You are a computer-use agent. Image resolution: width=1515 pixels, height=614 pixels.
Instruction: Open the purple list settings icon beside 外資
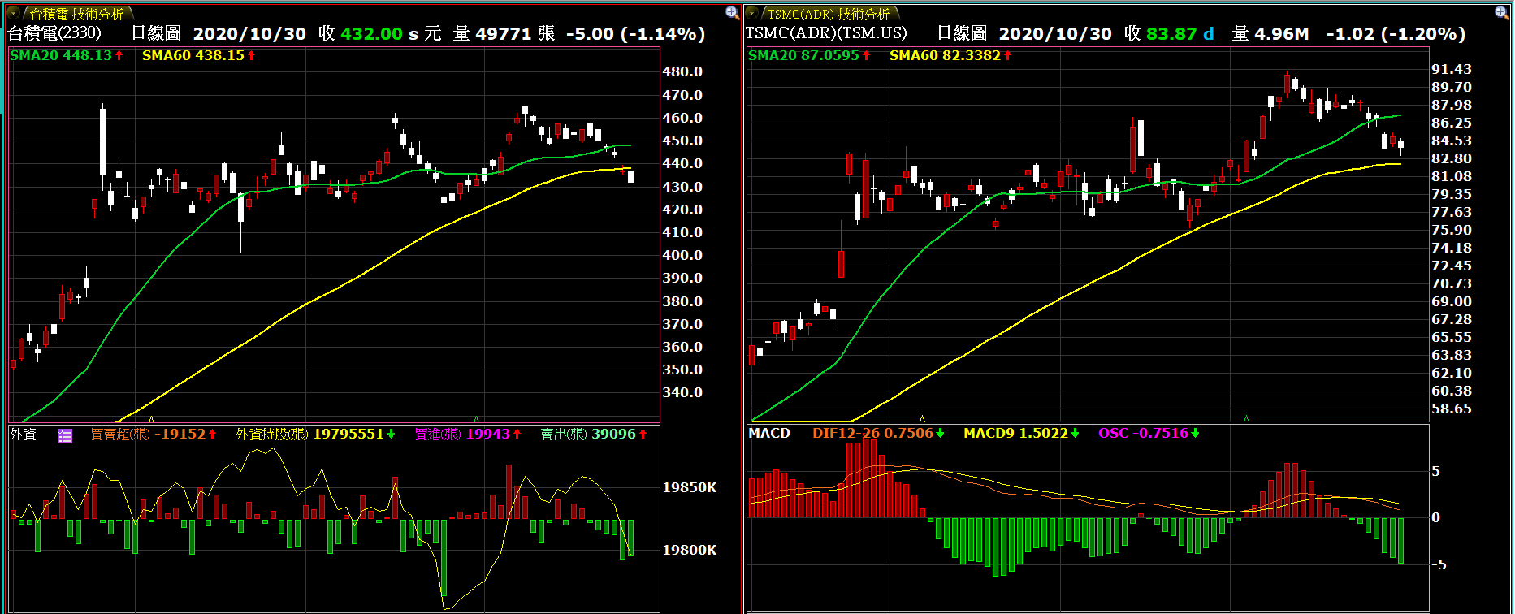coord(65,436)
